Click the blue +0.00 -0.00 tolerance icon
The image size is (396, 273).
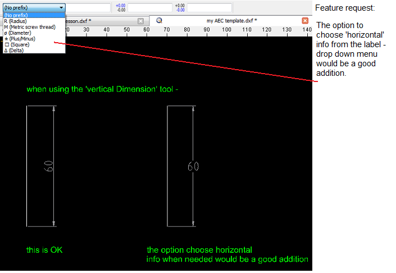(x=120, y=7)
